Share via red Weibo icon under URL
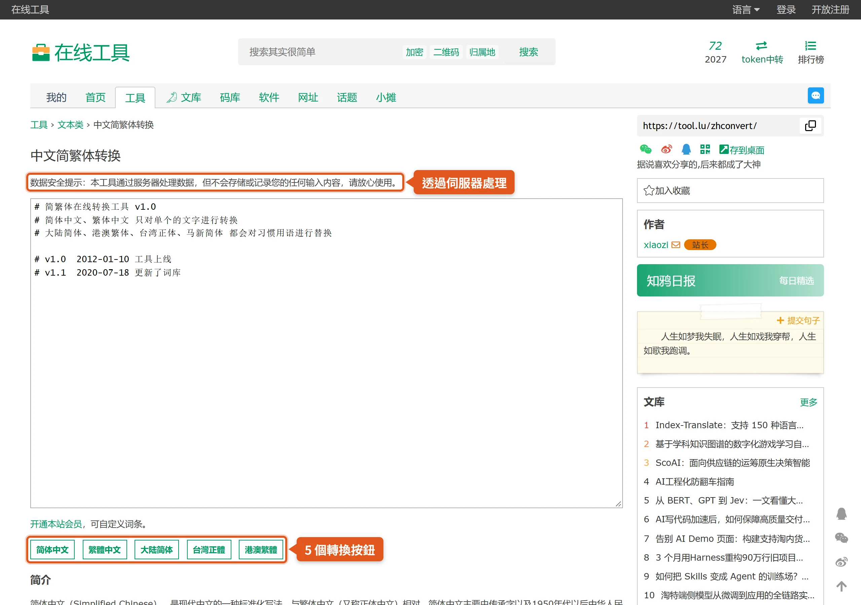Image resolution: width=861 pixels, height=605 pixels. (666, 149)
